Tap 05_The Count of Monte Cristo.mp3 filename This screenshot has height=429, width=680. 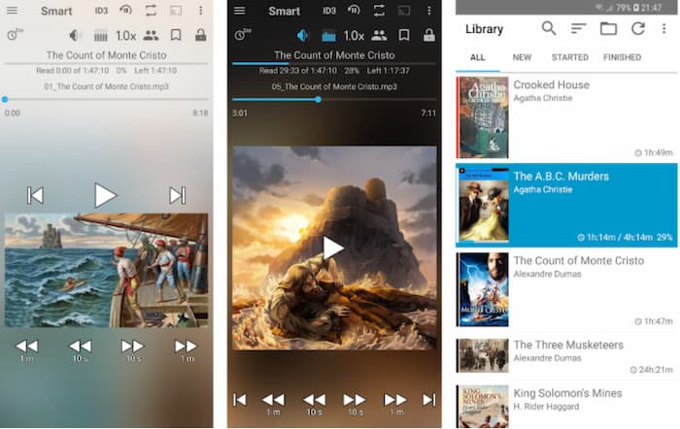(x=334, y=86)
